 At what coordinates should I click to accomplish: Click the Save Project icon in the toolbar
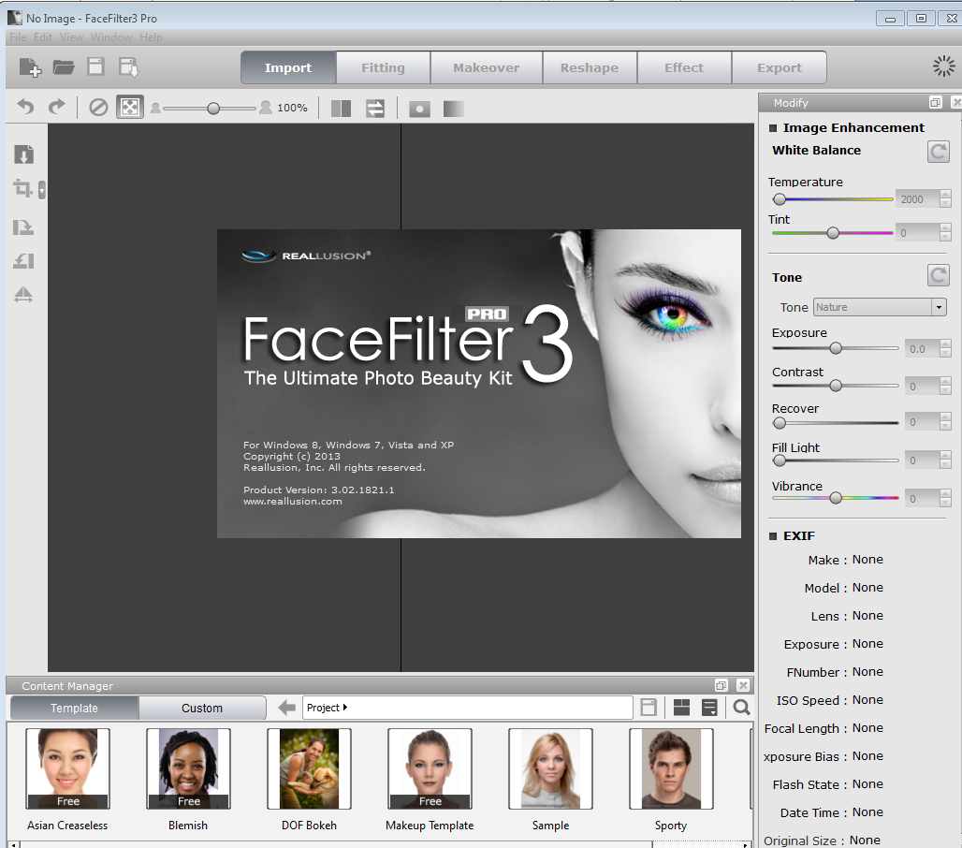[95, 66]
